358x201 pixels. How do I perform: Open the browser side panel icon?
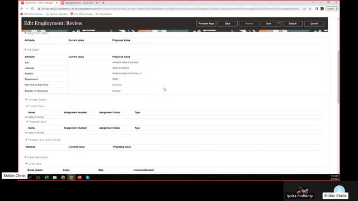[317, 9]
